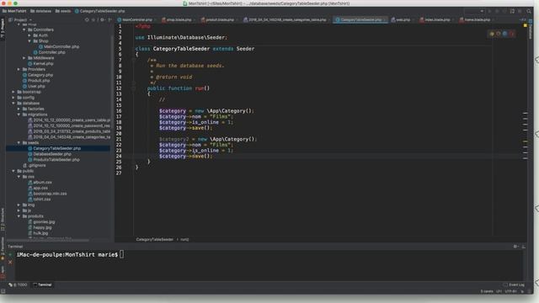Viewport: 539px width, 303px height.
Task: Select goonies.jpg in project tree
Action: click(41, 222)
